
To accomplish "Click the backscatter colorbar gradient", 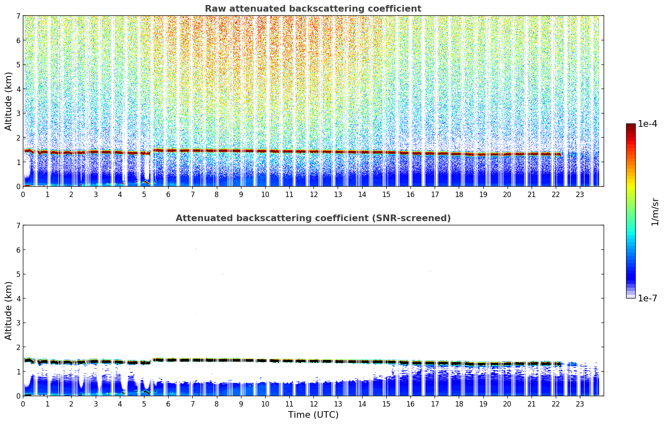I will click(631, 211).
